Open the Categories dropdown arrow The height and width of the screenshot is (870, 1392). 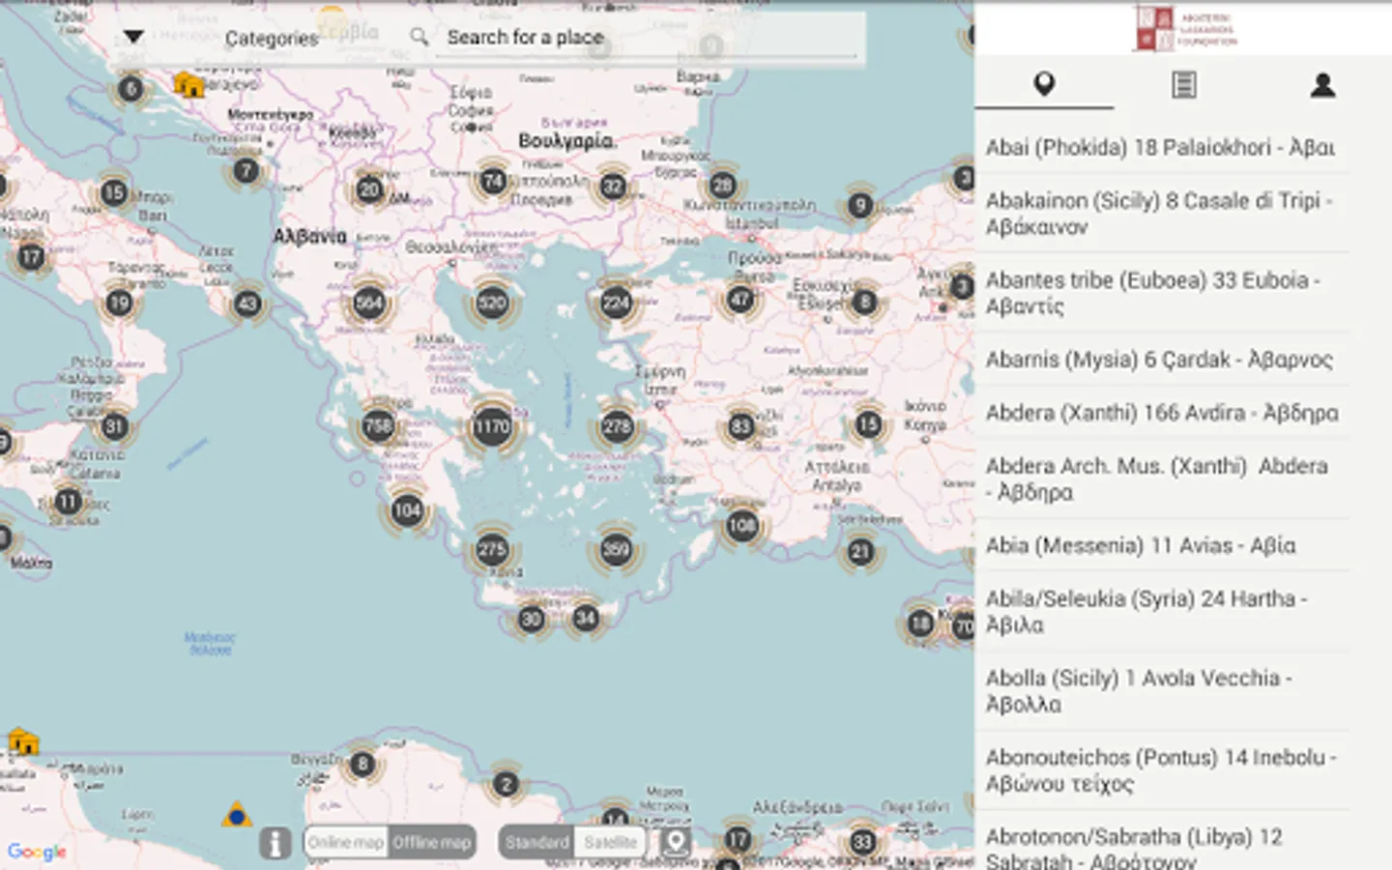(x=133, y=37)
